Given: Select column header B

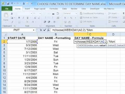Looking at the screenshot, I should point(56,34).
